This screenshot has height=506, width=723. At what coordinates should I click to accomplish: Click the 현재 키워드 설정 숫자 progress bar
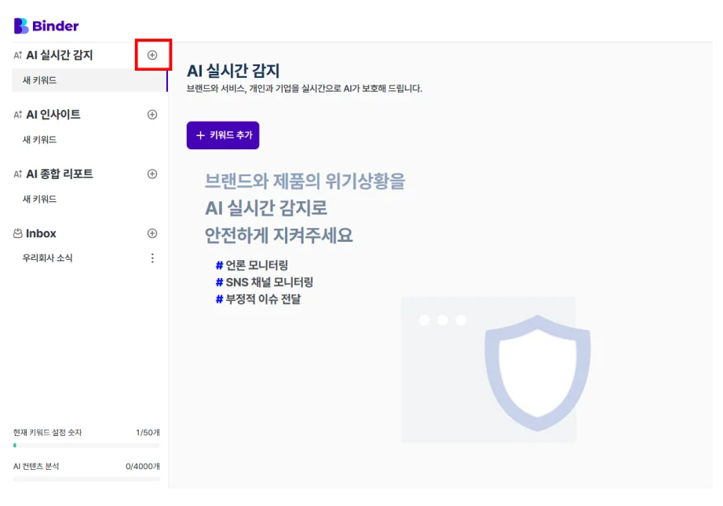(86, 445)
